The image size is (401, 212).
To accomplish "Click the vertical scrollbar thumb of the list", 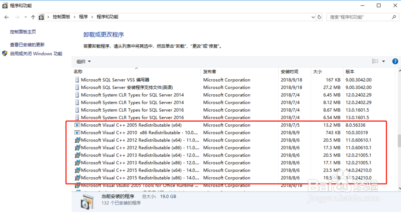I will click(x=399, y=140).
